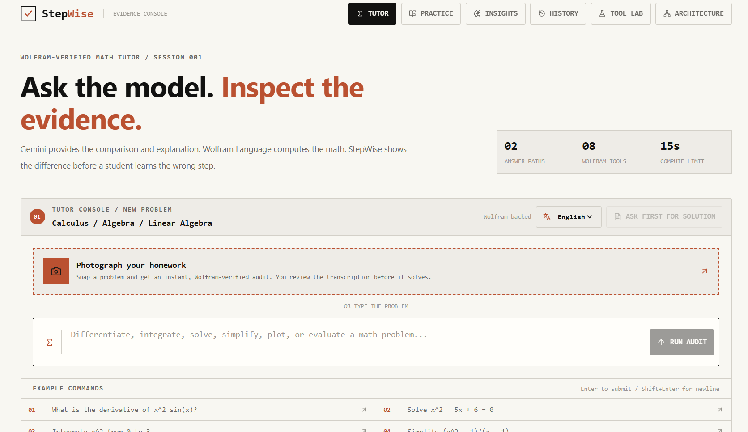Click arrow icon on Solve x^2 example row

click(720, 410)
